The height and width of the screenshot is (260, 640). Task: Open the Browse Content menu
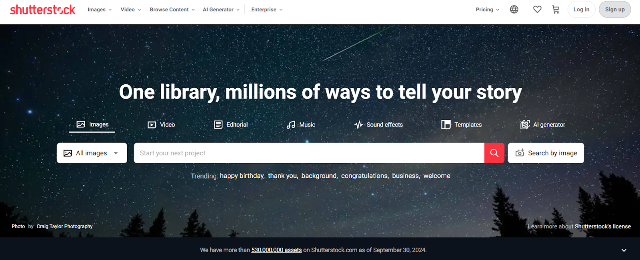point(172,10)
